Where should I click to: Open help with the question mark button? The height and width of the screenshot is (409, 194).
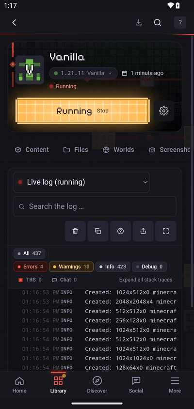pyautogui.click(x=180, y=22)
